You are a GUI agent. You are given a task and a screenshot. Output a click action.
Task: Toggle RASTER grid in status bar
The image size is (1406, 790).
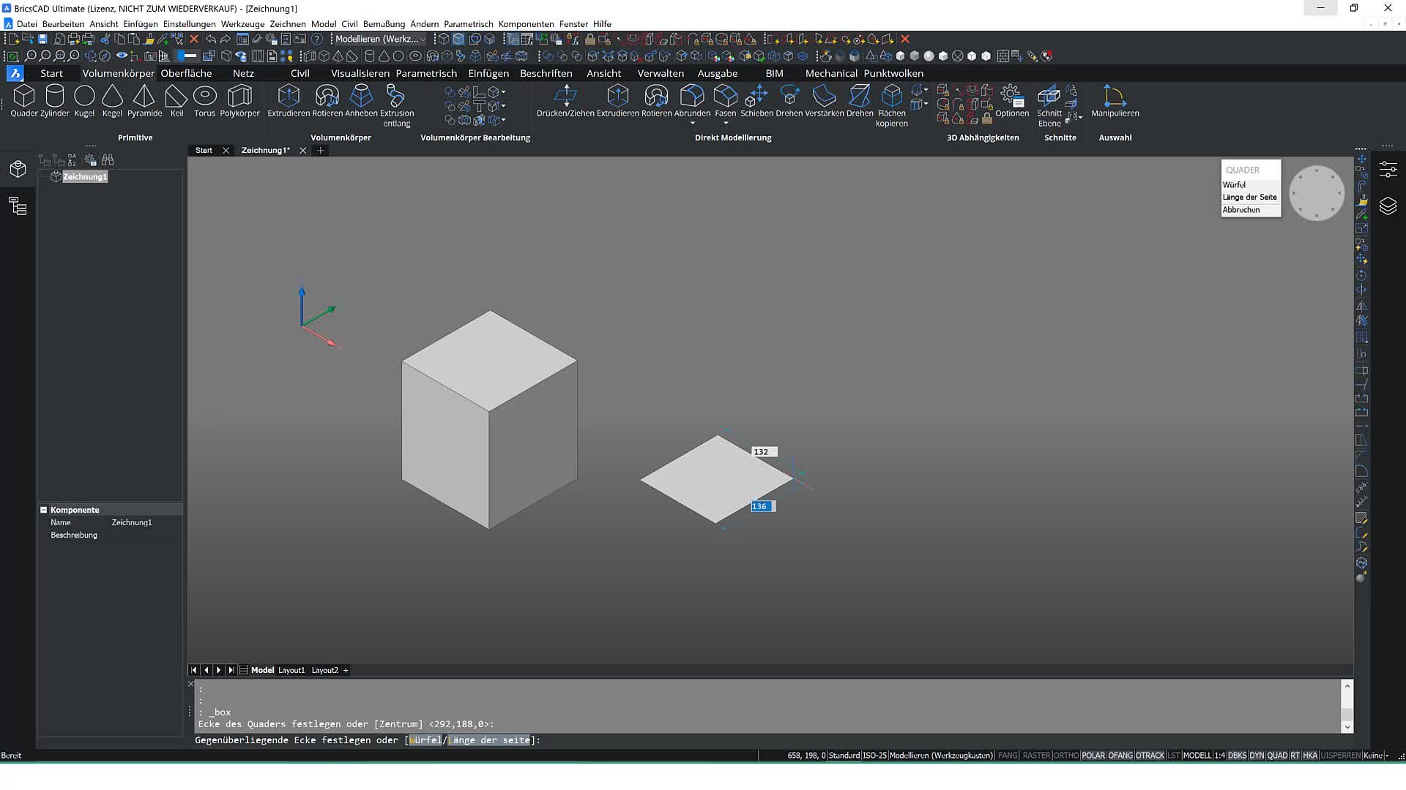pyautogui.click(x=1036, y=756)
